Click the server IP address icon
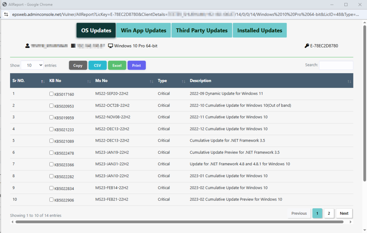The height and width of the screenshot is (233, 367). coord(73,46)
